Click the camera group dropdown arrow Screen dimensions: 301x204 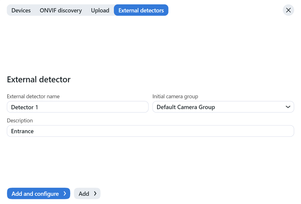(x=288, y=107)
